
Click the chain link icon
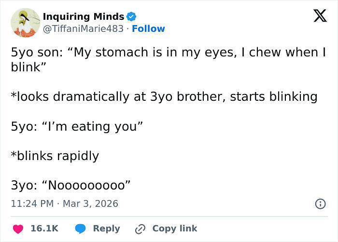(141, 229)
